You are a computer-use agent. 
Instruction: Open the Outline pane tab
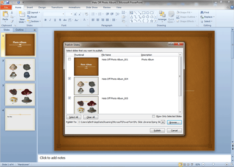coord(19,30)
